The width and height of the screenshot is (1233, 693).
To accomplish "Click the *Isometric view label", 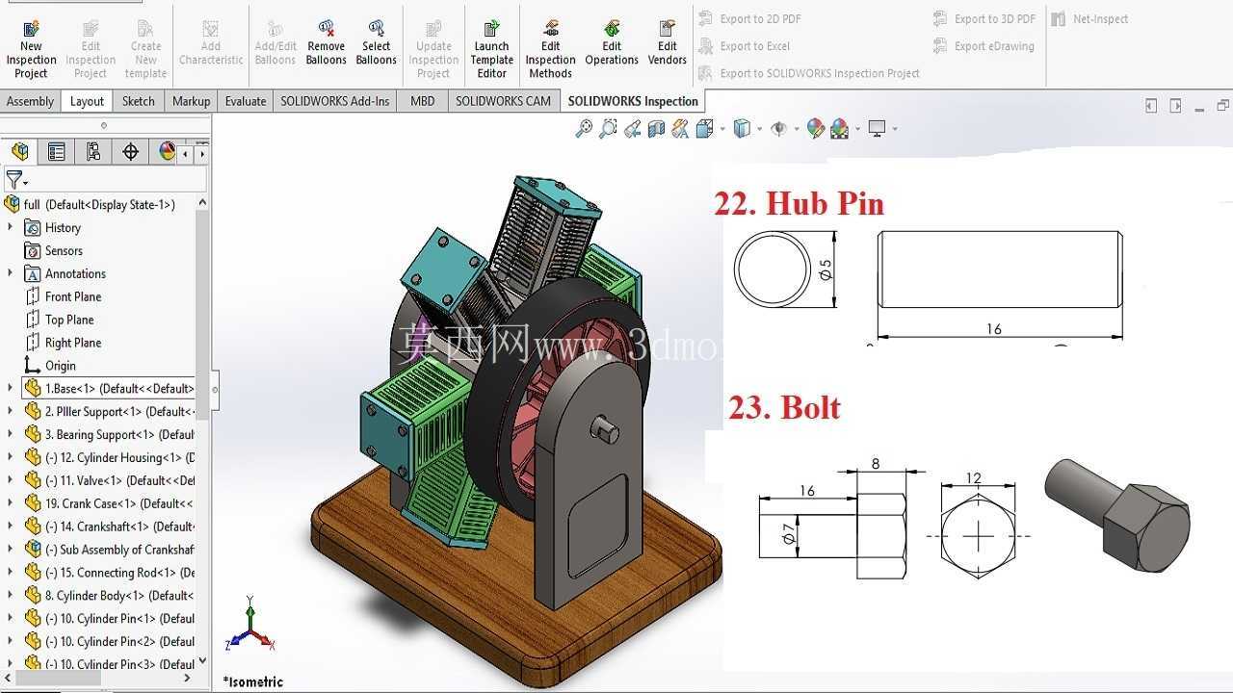I will coord(253,681).
